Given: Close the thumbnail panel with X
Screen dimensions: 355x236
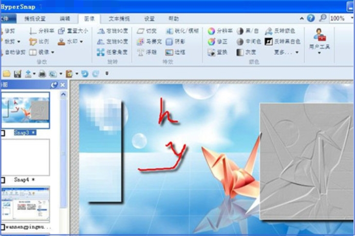Looking at the screenshot, I should [x=63, y=85].
